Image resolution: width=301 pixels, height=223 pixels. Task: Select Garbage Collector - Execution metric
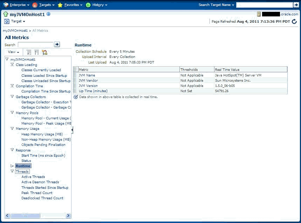(x=46, y=102)
